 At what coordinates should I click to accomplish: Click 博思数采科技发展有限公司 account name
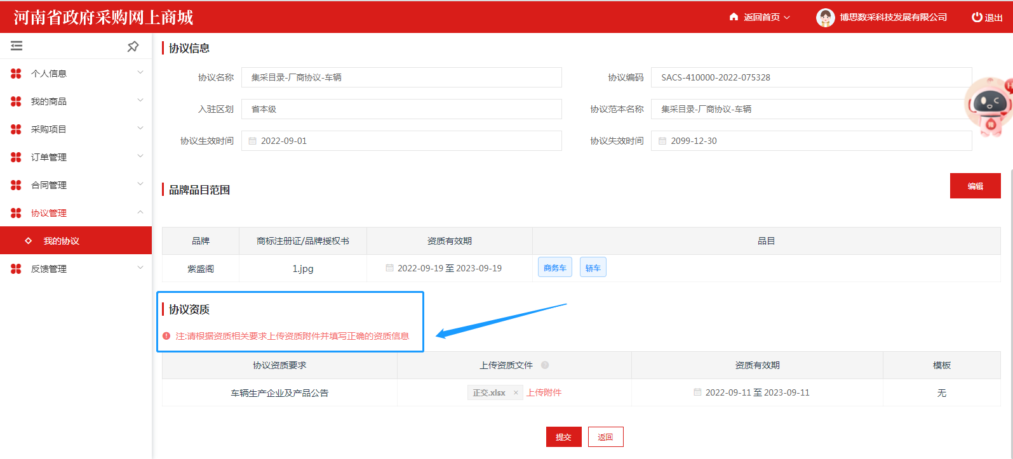coord(893,17)
